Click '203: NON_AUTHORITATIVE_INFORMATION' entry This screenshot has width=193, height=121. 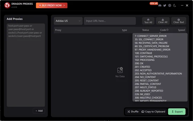tap(158, 74)
